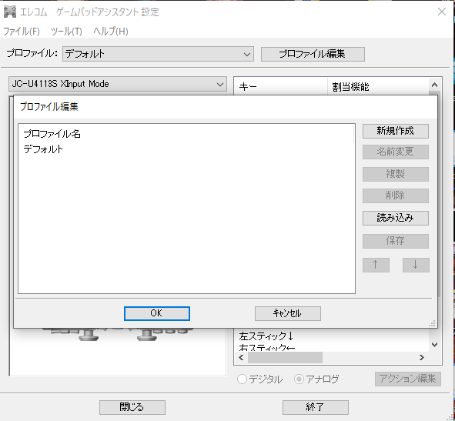Click the horizontal scroll left arrow
This screenshot has width=455, height=421.
click(x=241, y=357)
